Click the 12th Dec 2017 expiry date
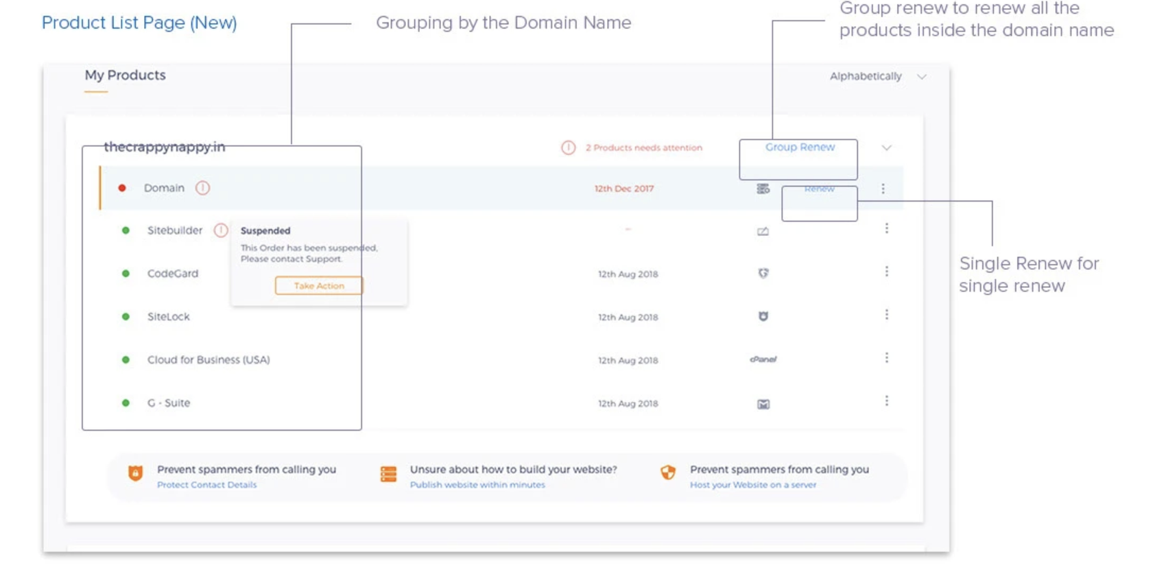Viewport: 1166px width, 574px height. click(624, 189)
